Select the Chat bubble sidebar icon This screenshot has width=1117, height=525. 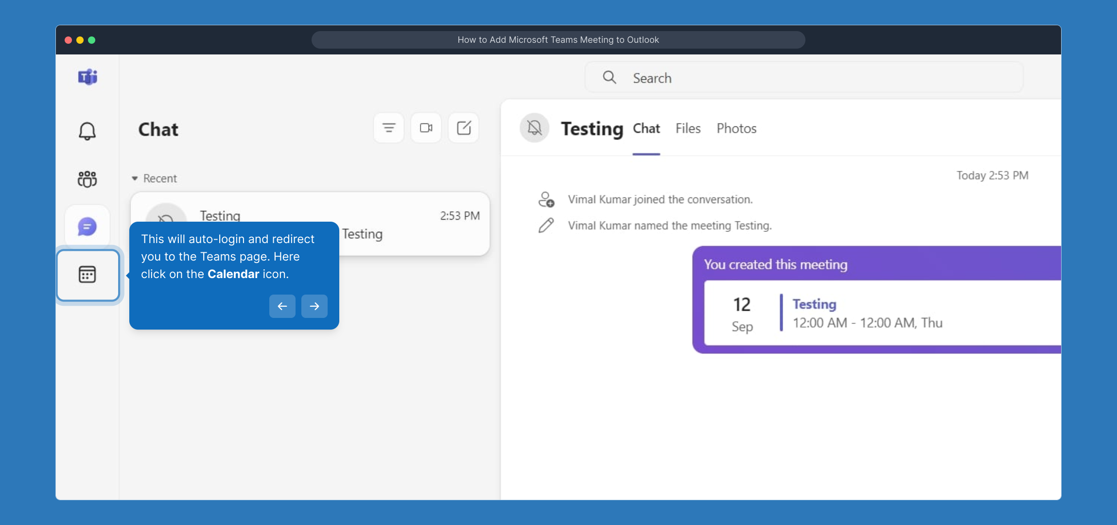pos(87,227)
